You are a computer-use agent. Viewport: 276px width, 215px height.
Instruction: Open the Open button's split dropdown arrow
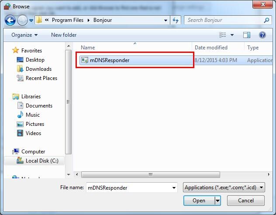(218, 201)
